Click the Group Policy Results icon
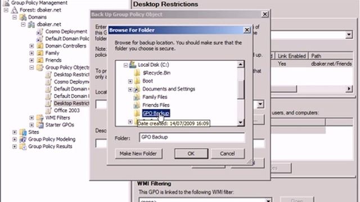The height and width of the screenshot is (202, 360). point(23,146)
